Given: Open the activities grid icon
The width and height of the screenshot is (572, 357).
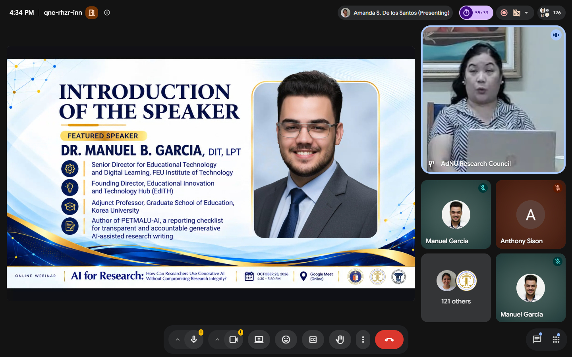Looking at the screenshot, I should tap(556, 340).
